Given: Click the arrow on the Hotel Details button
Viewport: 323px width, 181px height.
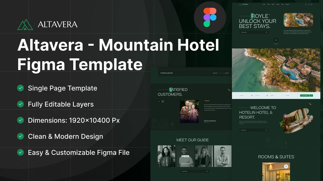Looking at the screenshot, I should (x=266, y=130).
